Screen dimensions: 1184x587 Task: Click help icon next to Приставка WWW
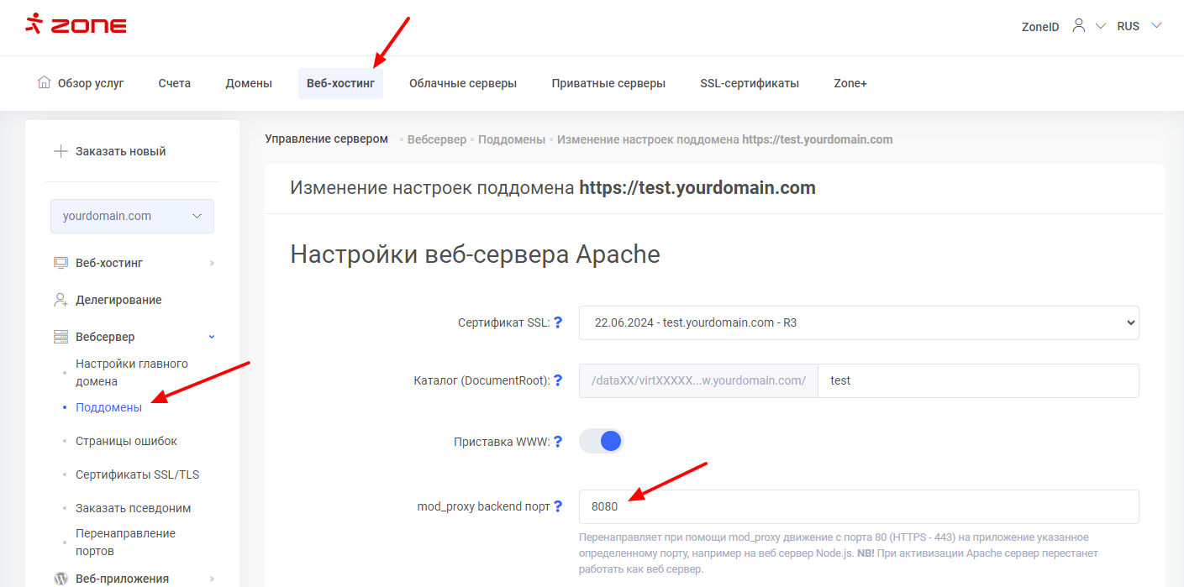click(558, 441)
